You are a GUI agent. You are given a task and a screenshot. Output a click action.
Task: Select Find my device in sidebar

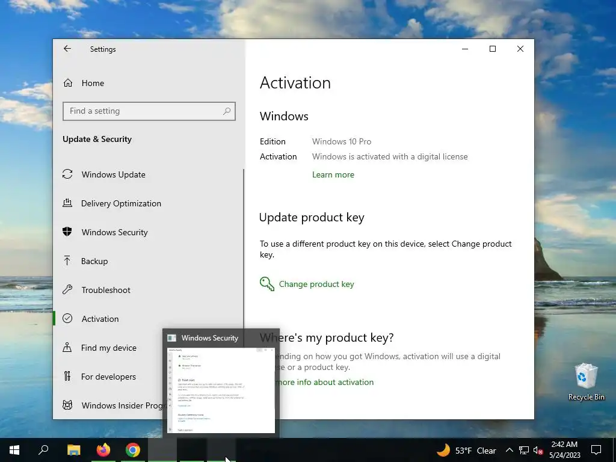108,347
